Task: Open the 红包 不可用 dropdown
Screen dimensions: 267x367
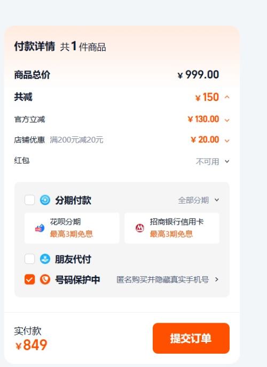Action: pos(213,161)
